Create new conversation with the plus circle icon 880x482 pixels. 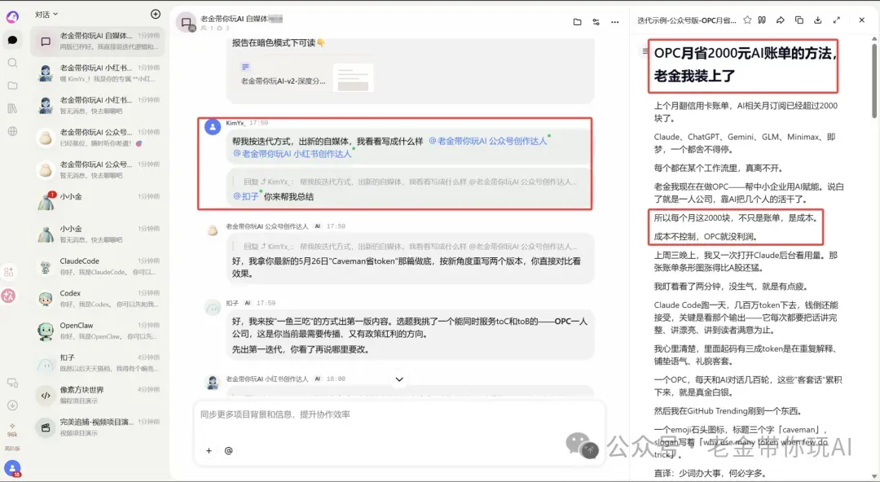click(x=156, y=14)
